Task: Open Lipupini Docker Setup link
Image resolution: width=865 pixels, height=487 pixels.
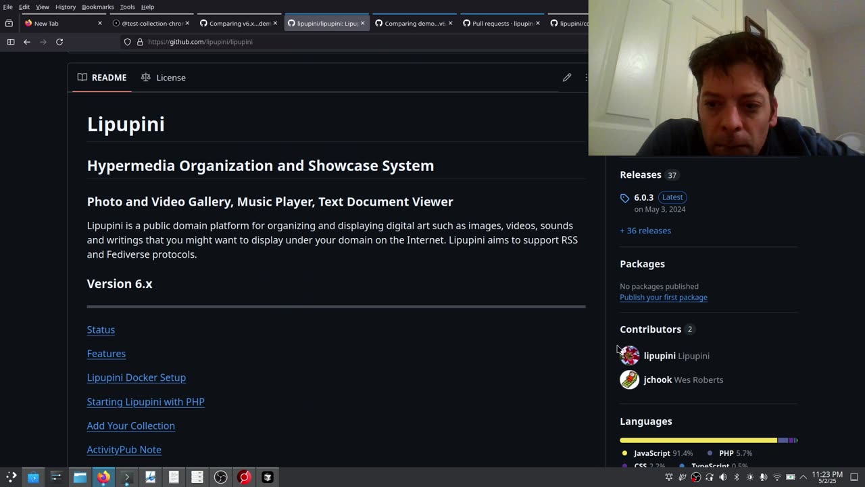Action: coord(137,377)
